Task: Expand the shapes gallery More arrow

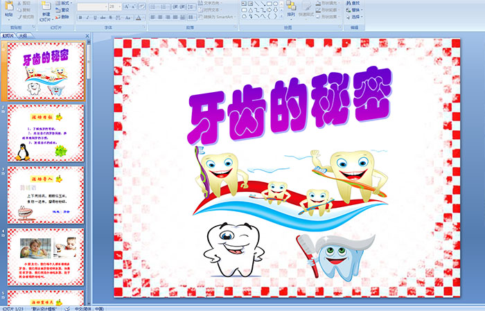Action: tap(281, 16)
